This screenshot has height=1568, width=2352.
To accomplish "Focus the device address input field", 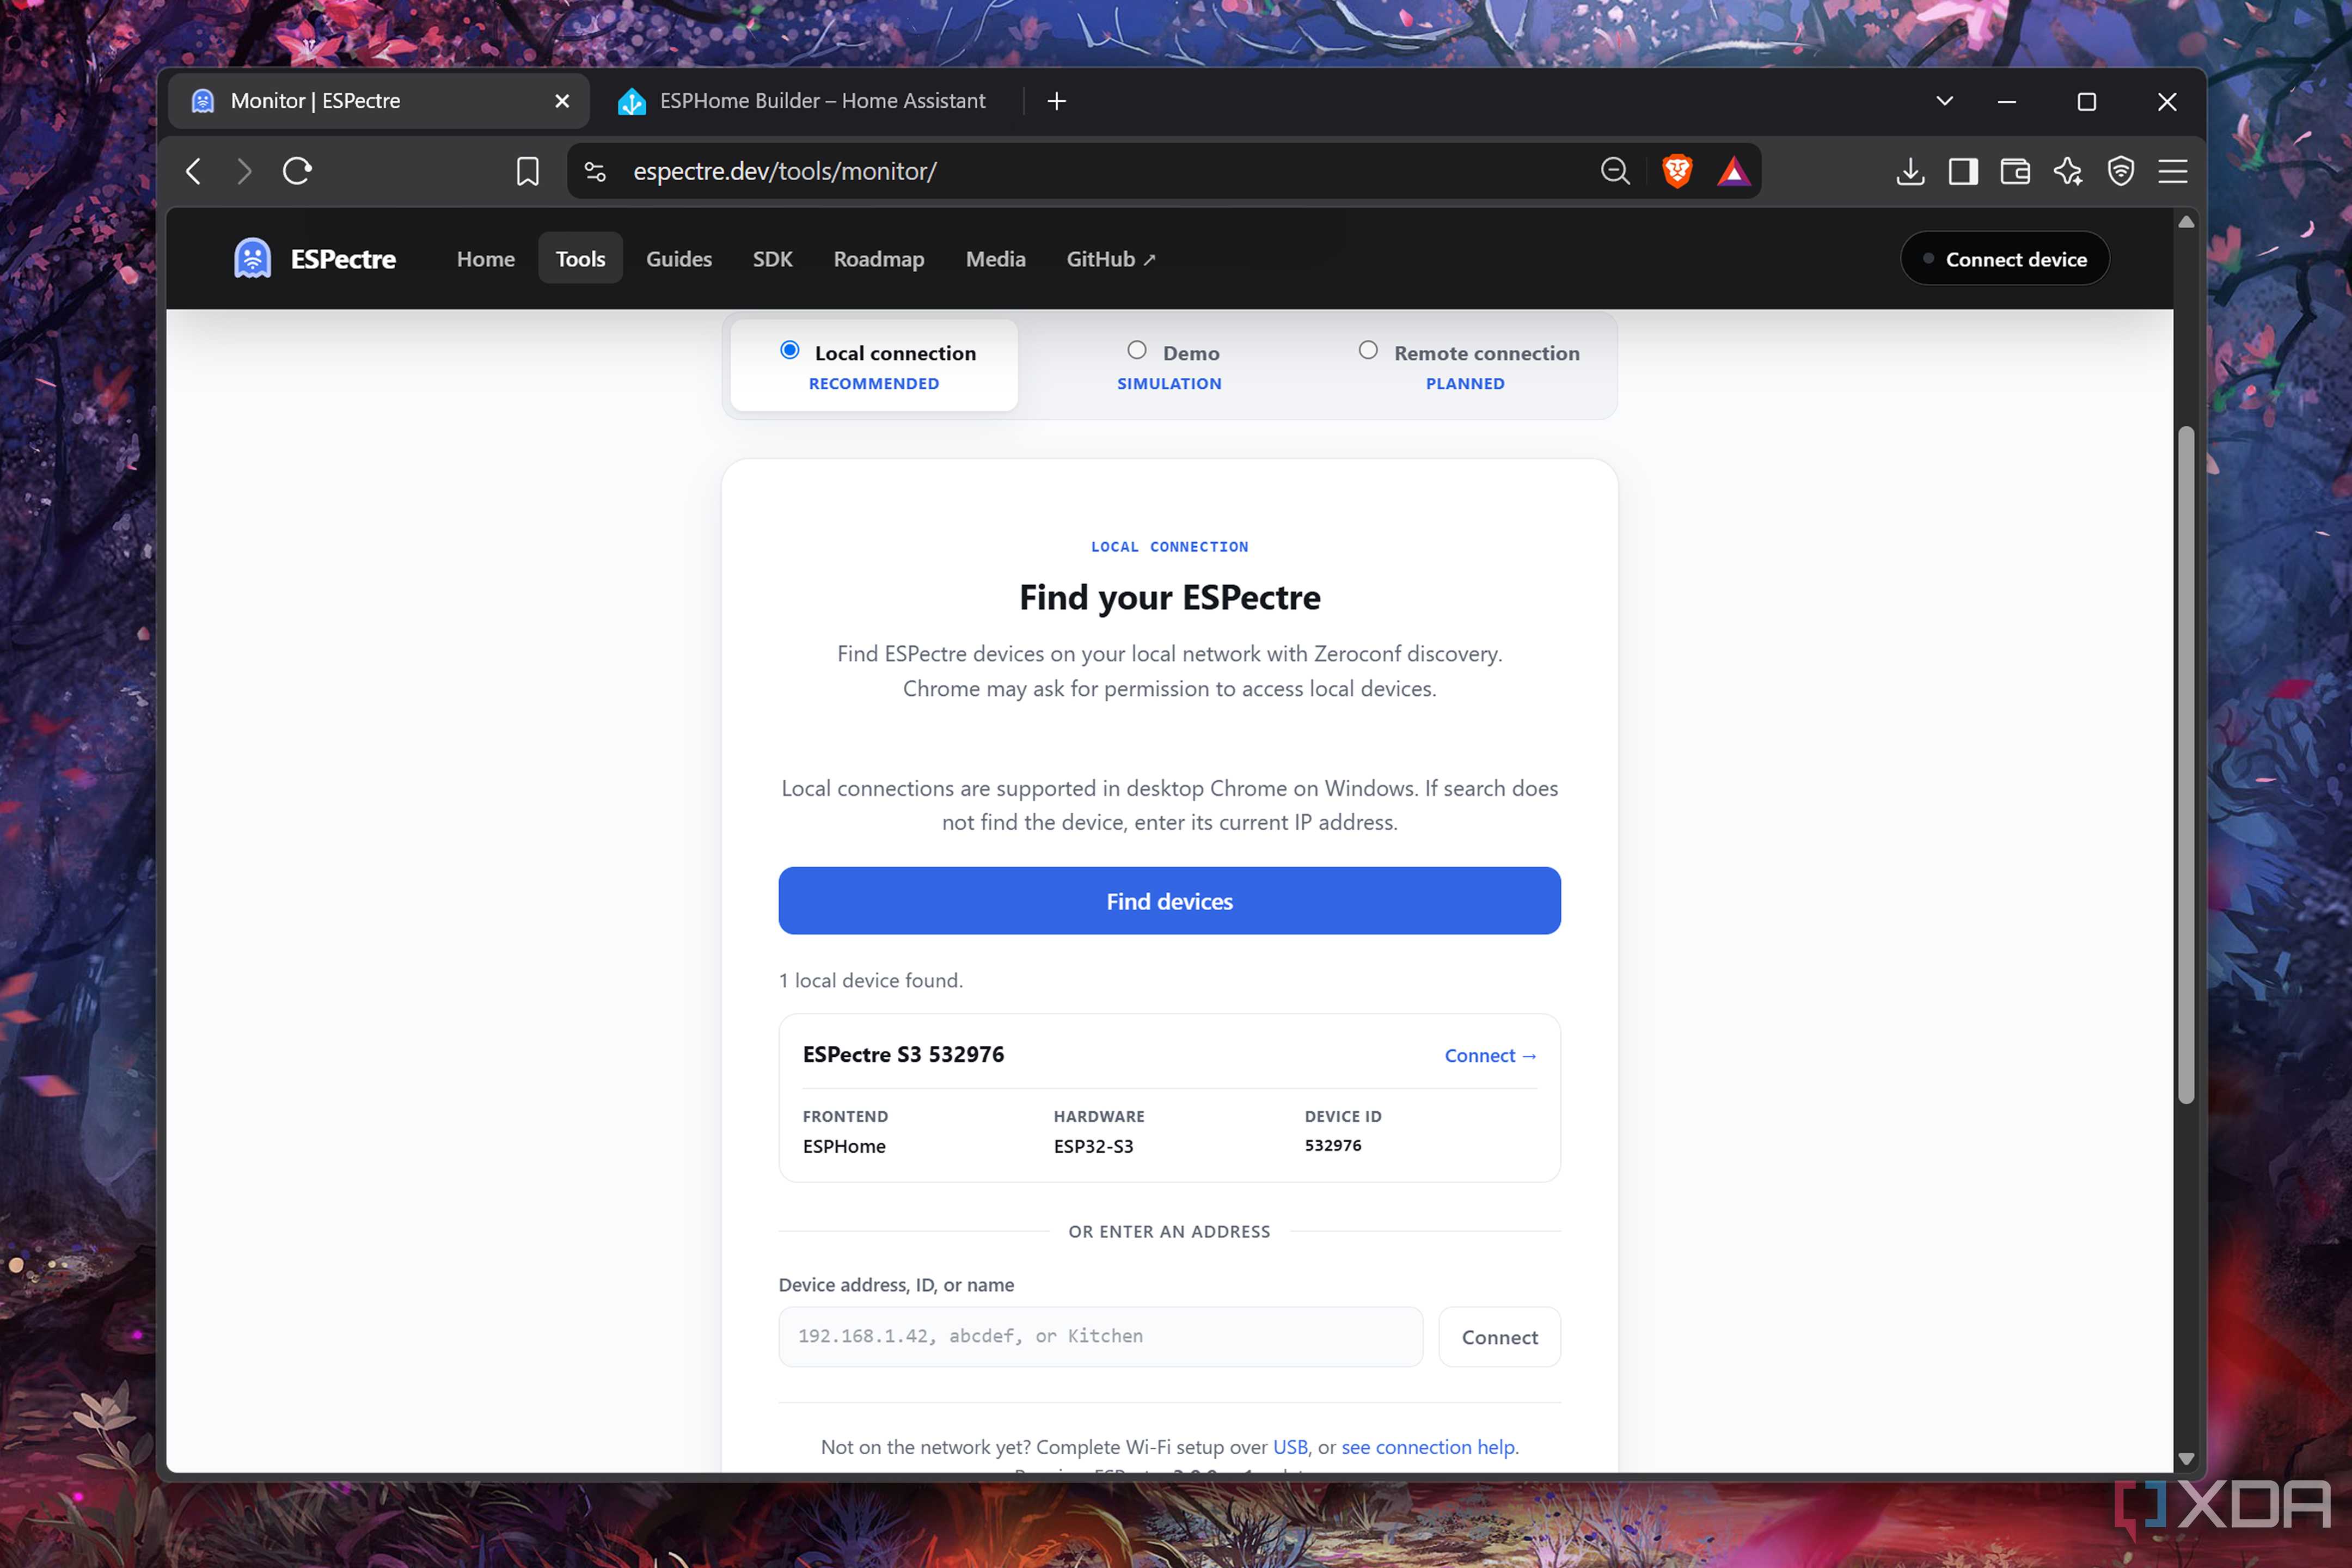I will 1100,1337.
